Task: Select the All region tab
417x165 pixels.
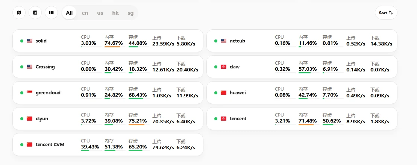Action: click(x=69, y=13)
